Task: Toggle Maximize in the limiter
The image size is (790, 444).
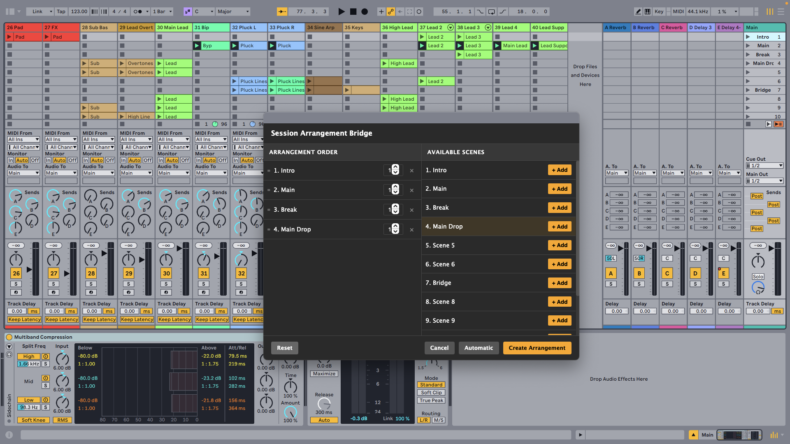Action: [x=324, y=374]
